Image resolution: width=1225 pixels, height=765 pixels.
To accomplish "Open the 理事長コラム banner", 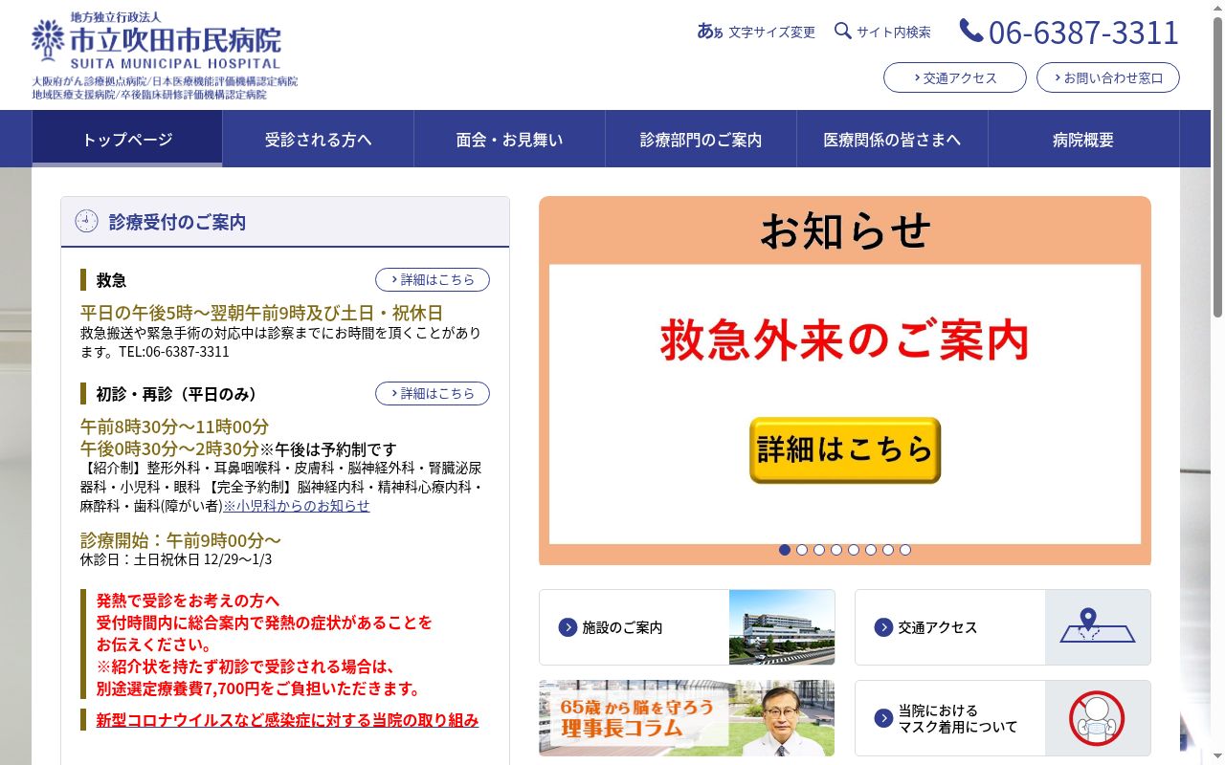I will click(x=686, y=718).
